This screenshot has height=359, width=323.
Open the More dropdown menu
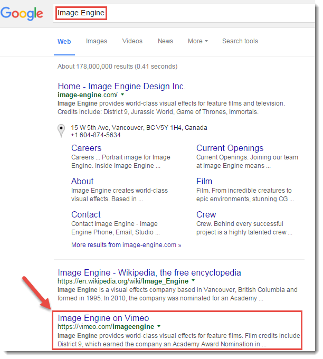click(x=198, y=41)
